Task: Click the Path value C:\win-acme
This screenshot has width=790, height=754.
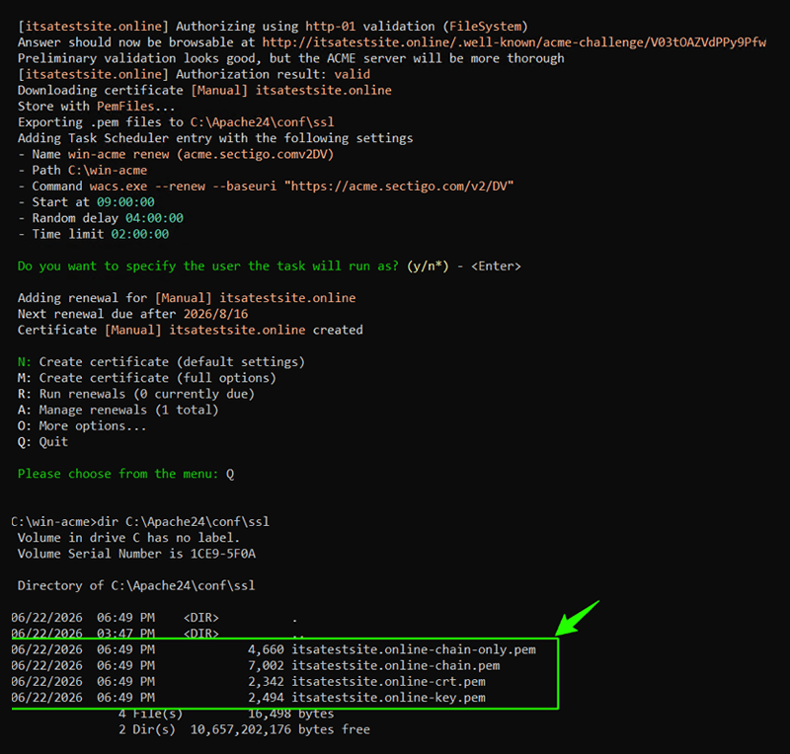Action: point(108,170)
